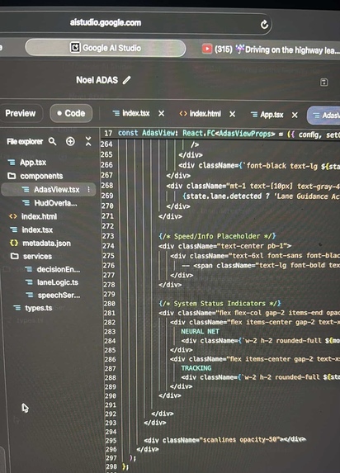Switch to the Code view

click(x=71, y=113)
